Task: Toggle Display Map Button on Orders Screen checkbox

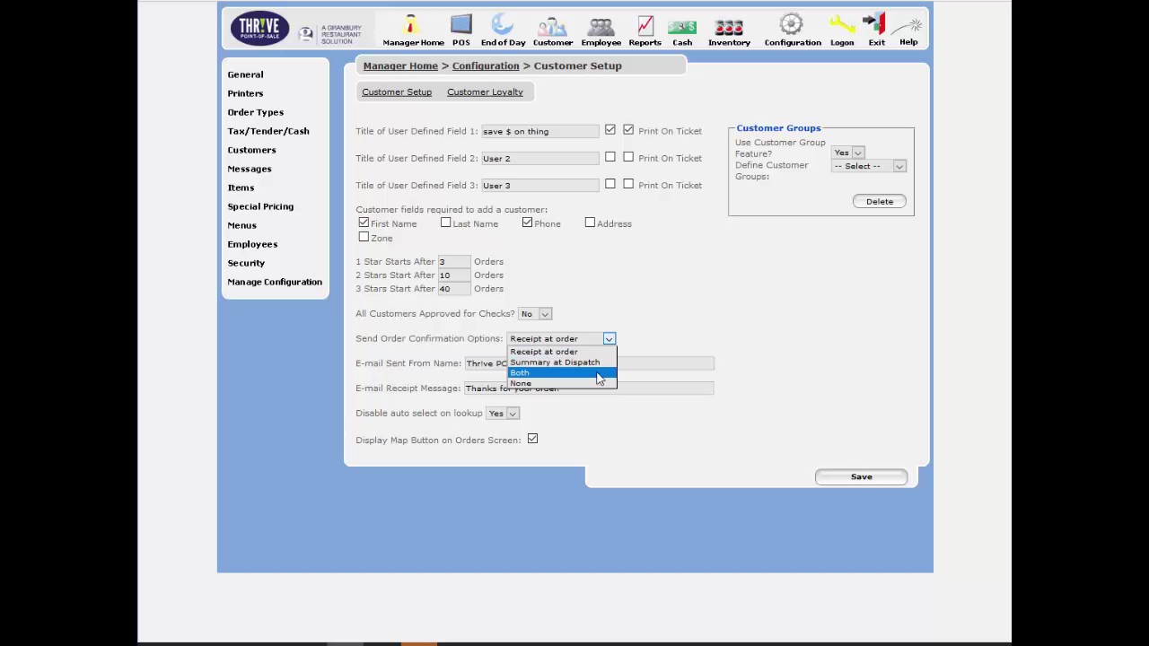Action: pos(532,439)
